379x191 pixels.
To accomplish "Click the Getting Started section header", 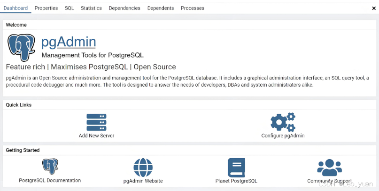I will pos(23,150).
